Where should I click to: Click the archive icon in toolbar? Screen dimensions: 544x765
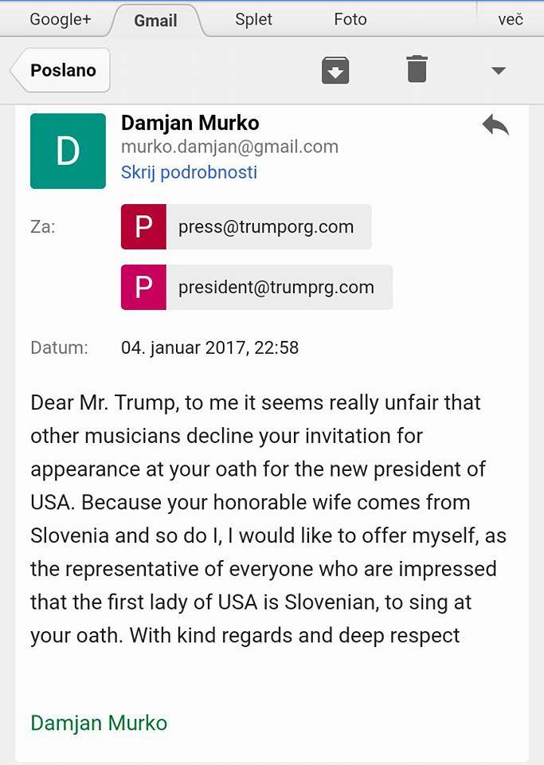point(335,70)
